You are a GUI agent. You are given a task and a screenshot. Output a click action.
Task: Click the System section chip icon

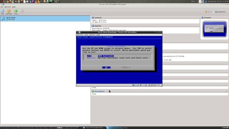click(93, 26)
